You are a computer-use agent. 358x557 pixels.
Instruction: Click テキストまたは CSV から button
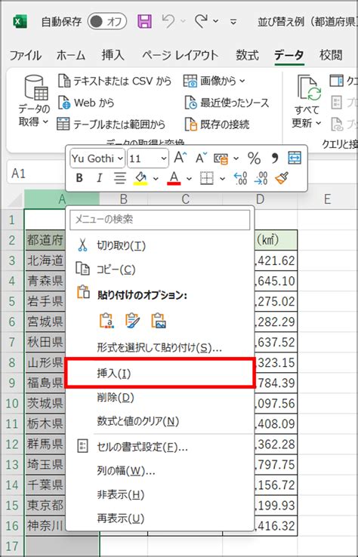point(115,81)
